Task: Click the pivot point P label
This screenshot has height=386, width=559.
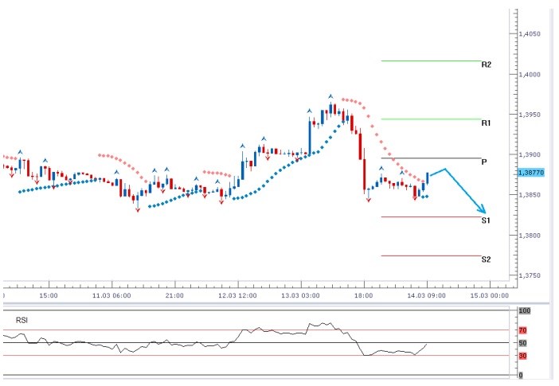Action: click(x=484, y=162)
